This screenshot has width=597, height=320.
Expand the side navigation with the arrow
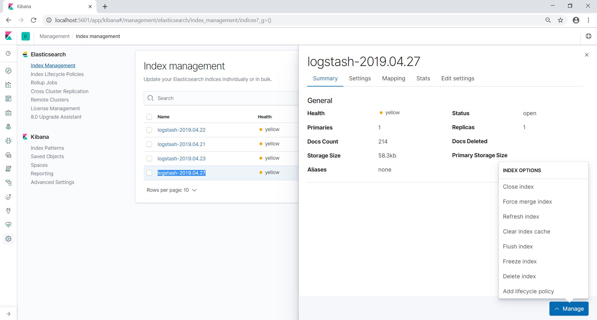coord(8,314)
